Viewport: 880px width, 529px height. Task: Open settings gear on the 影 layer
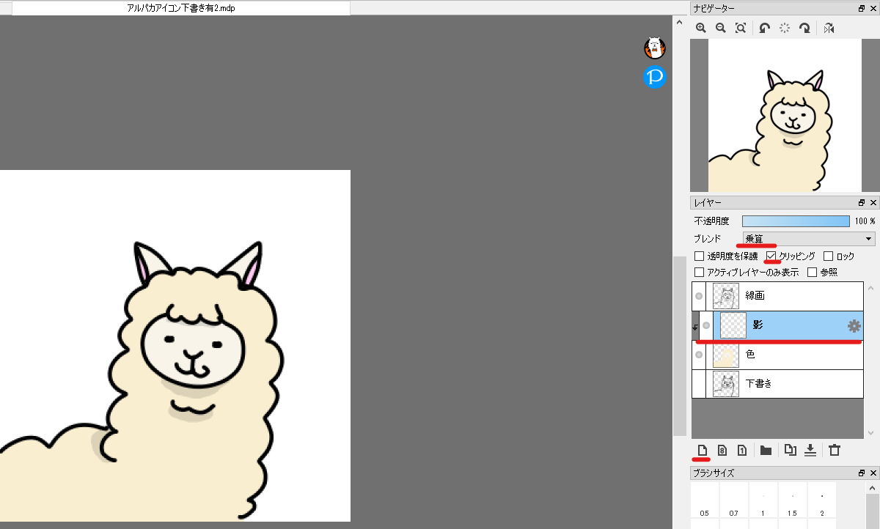pyautogui.click(x=854, y=326)
